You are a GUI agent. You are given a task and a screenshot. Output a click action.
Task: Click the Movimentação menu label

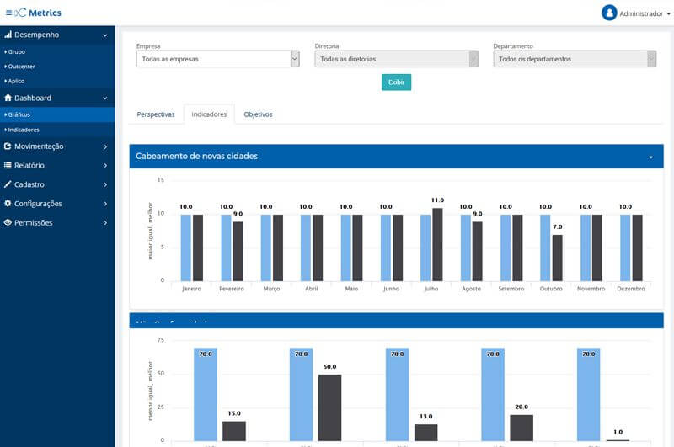pyautogui.click(x=39, y=146)
